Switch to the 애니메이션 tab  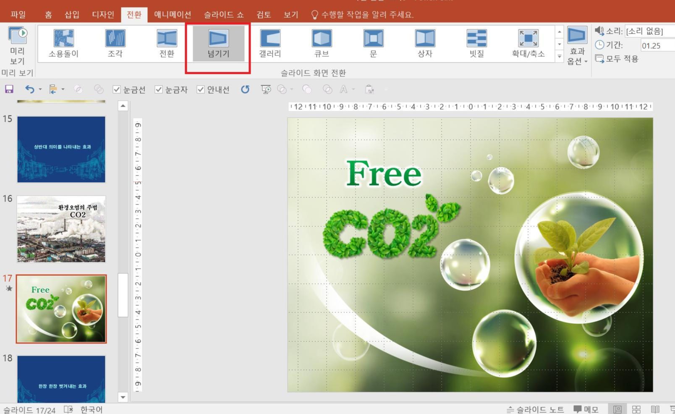[173, 15]
